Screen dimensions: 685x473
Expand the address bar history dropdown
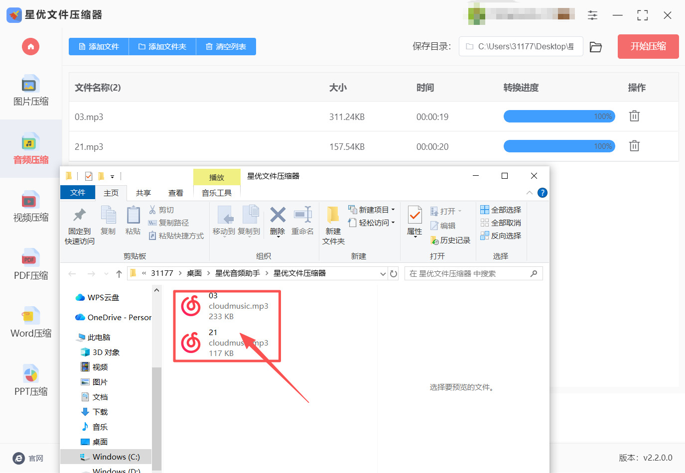(383, 274)
